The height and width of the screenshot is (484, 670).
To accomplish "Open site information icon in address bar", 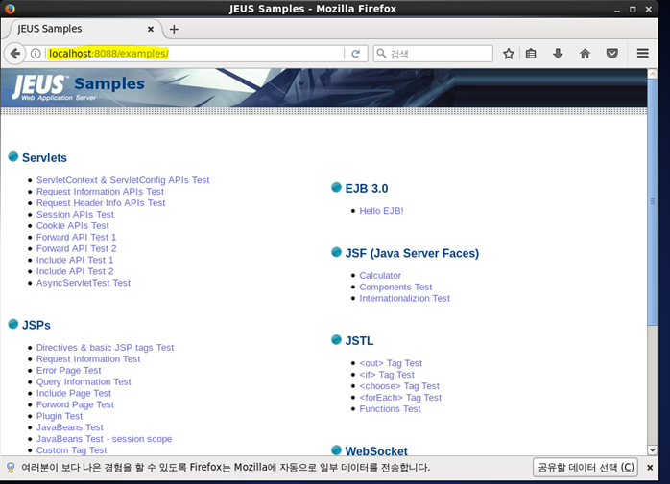I will (x=36, y=54).
